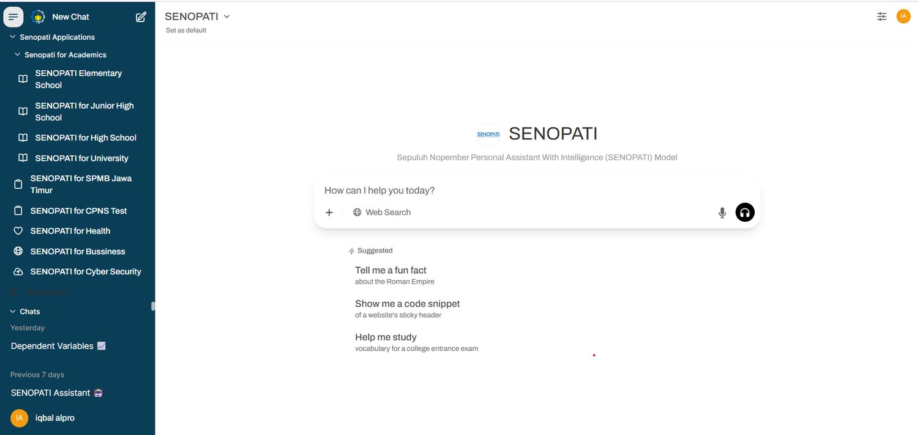Click the clipboard icon beside SENOPATI for SPMB Jawa Timur
The image size is (918, 435).
click(x=18, y=184)
